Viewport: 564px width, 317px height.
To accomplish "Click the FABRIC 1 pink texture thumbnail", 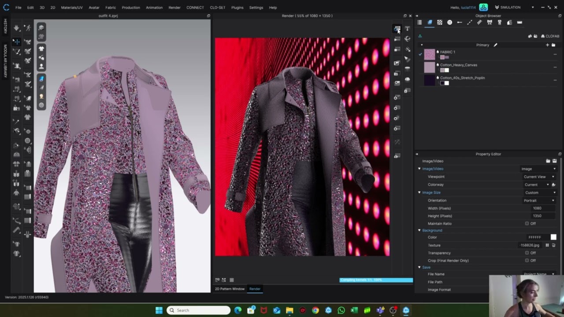I will (x=430, y=55).
